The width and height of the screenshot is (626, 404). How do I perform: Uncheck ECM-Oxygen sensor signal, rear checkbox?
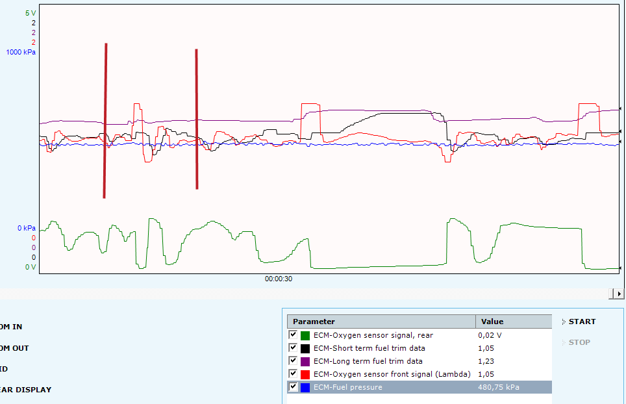(x=293, y=335)
